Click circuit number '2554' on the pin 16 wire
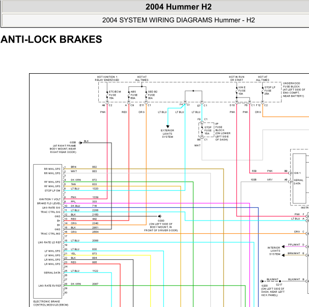The height and width of the screenshot is (307, 309). [x=95, y=232]
